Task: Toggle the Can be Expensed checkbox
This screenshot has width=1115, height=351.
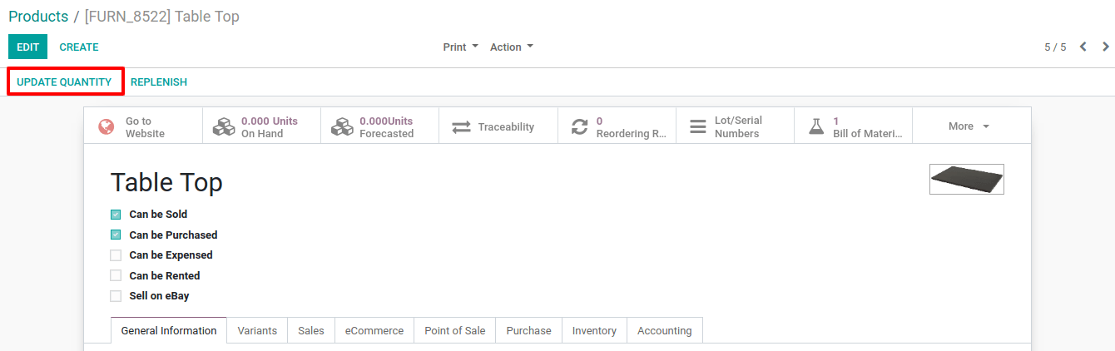Action: (x=116, y=255)
